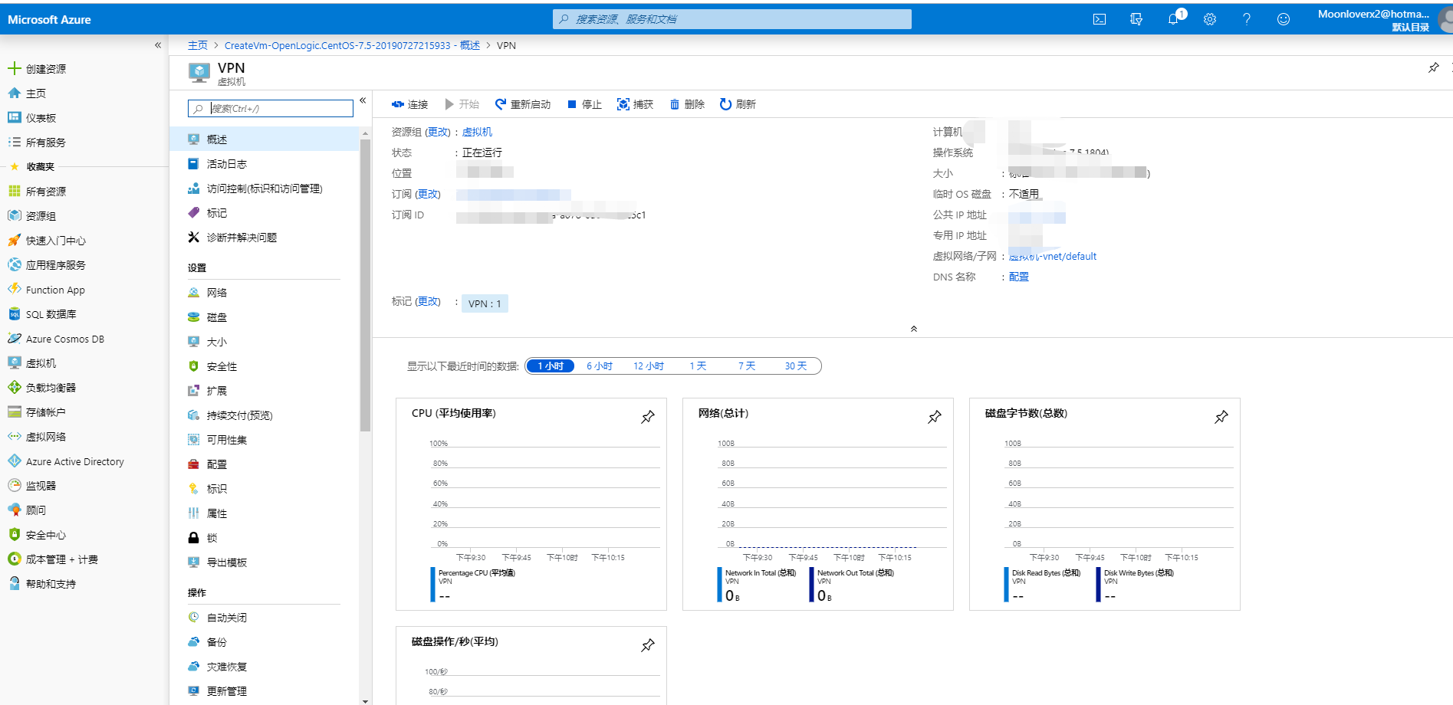Open 活动日志 menu item
The width and height of the screenshot is (1453, 705).
pyautogui.click(x=265, y=164)
